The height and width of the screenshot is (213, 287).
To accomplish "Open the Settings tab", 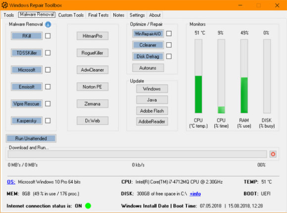I will tap(137, 15).
